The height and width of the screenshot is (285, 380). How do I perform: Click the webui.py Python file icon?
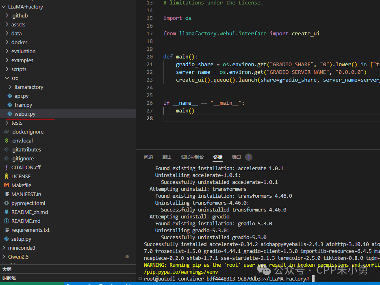pos(10,114)
